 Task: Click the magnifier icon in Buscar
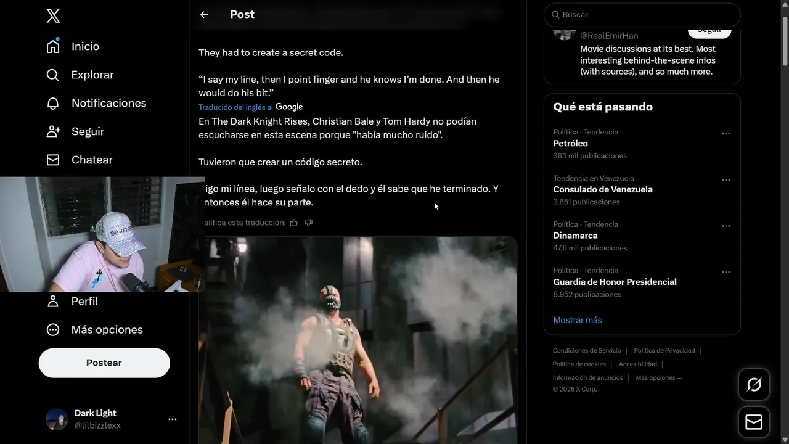tap(555, 14)
